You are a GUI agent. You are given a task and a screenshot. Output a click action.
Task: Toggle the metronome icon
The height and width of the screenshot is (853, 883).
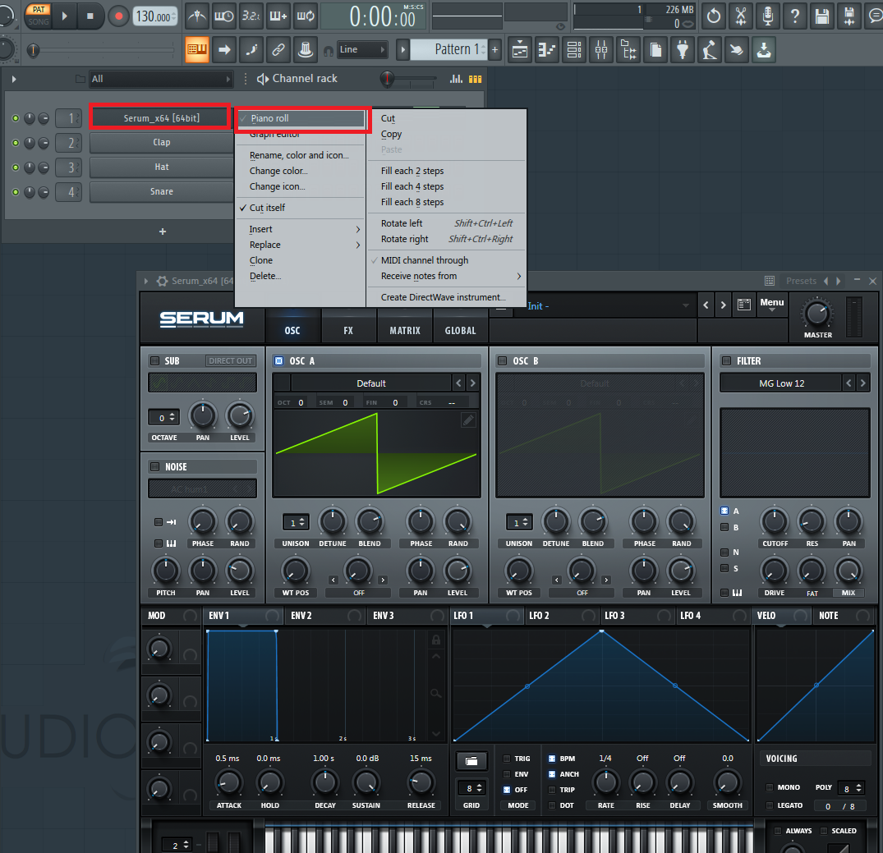pos(196,16)
